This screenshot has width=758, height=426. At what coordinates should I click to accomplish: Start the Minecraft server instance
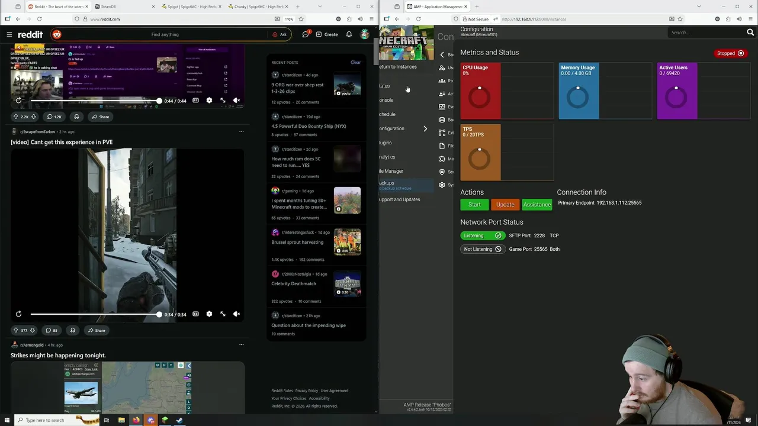[474, 205]
